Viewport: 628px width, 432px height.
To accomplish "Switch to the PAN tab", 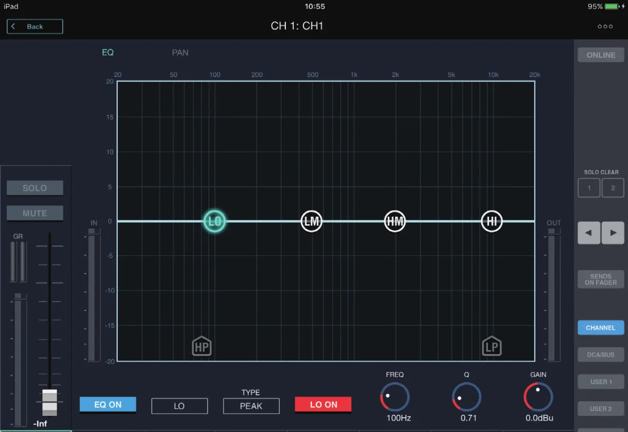I will coord(181,52).
